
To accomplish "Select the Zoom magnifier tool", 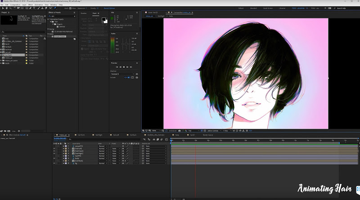I will (10, 8).
